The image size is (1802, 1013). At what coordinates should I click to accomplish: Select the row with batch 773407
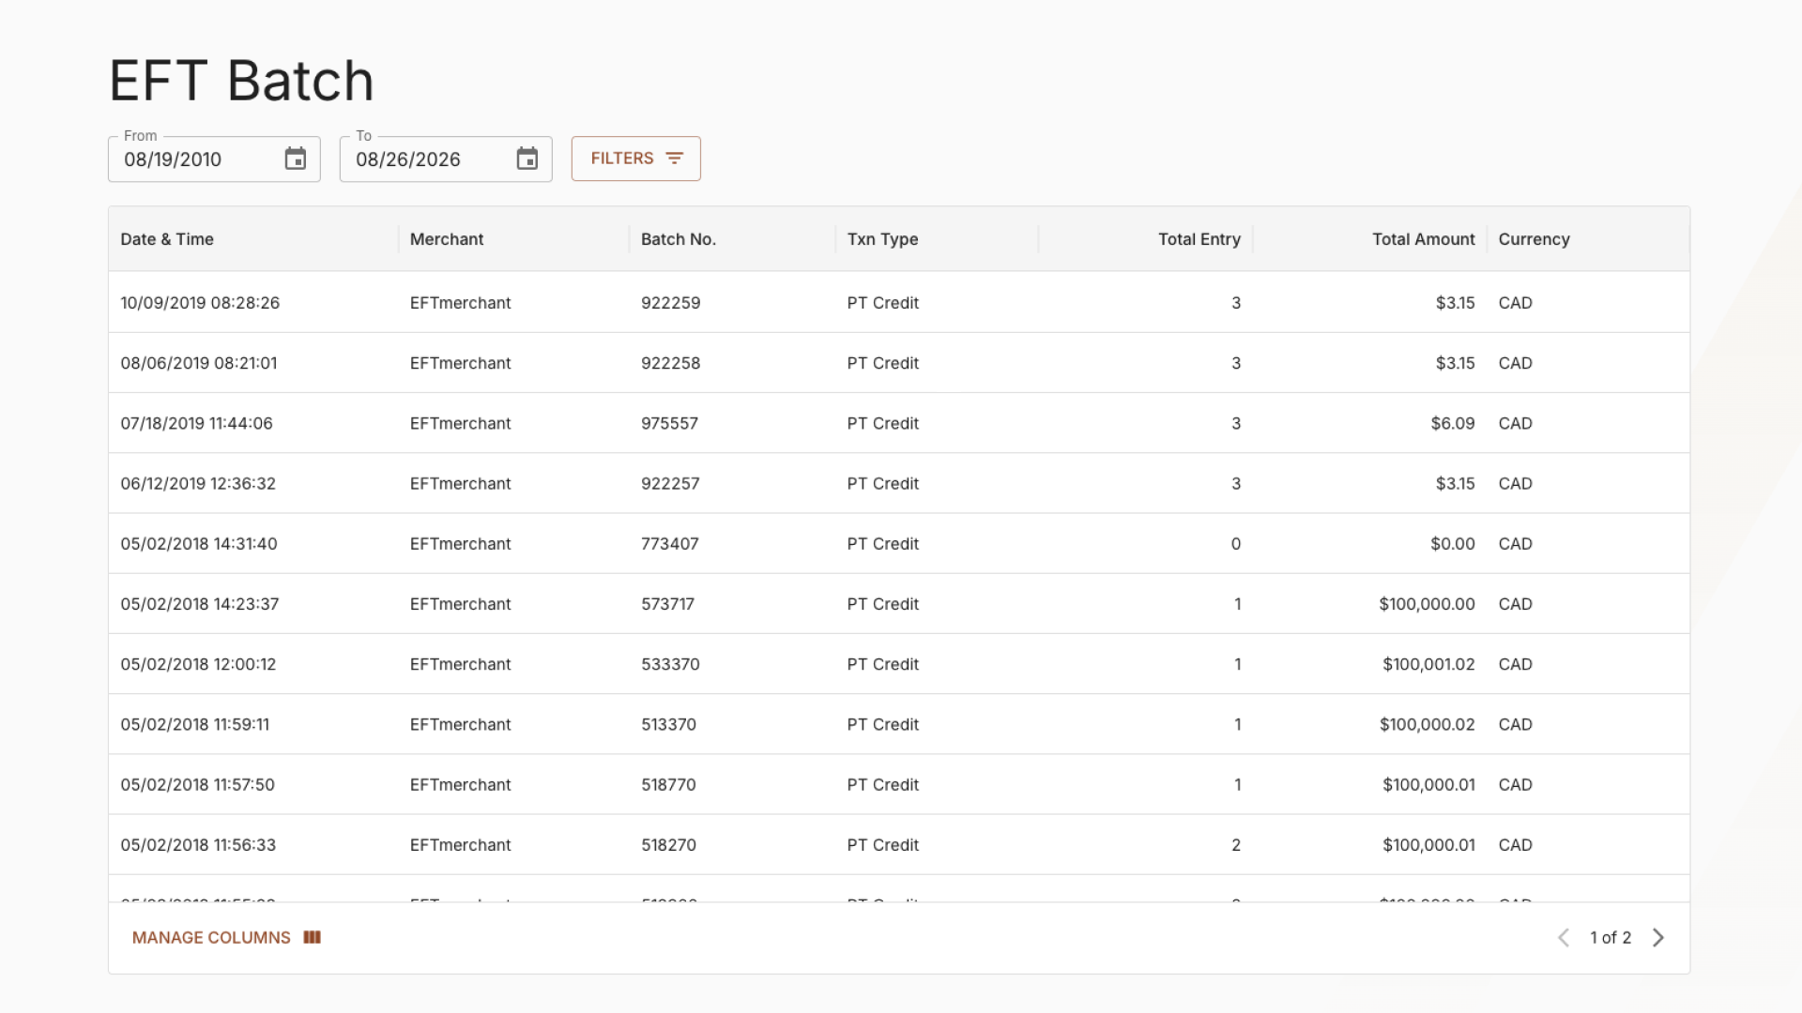click(x=899, y=543)
